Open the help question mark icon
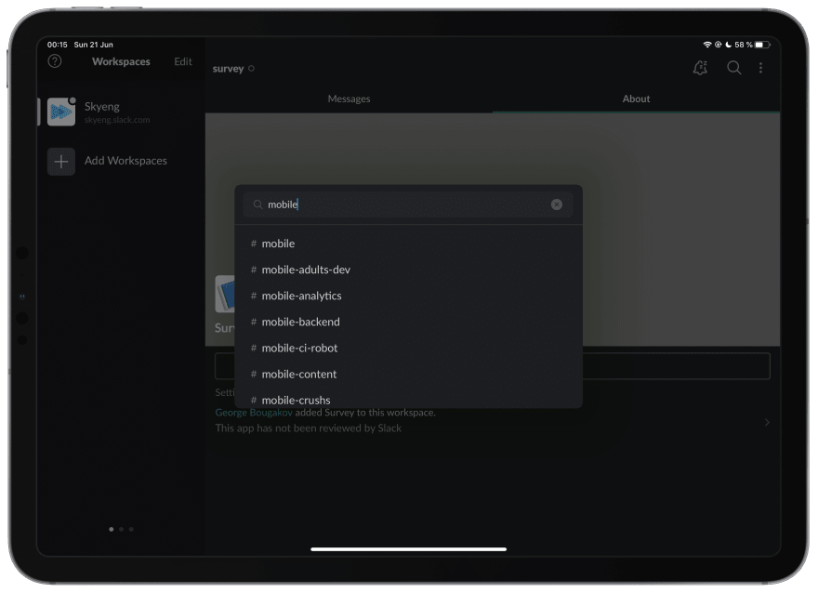This screenshot has height=593, width=818. (55, 61)
